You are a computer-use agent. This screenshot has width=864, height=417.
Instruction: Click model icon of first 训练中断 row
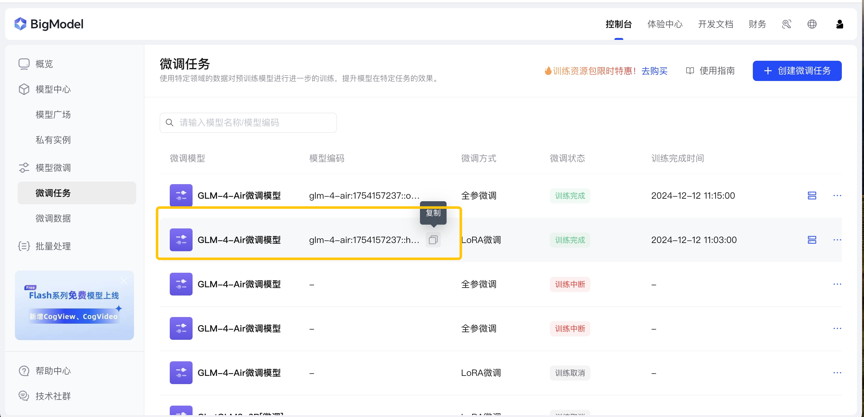click(x=181, y=284)
